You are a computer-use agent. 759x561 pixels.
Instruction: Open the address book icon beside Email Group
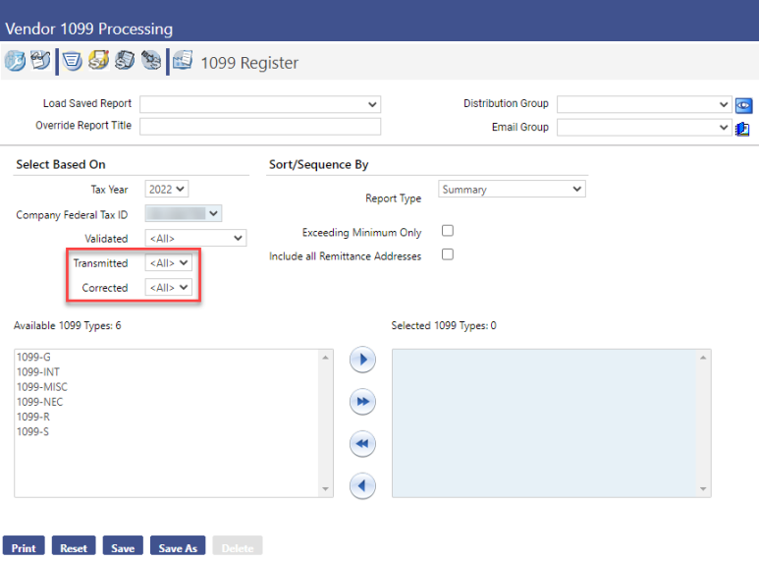tap(743, 128)
